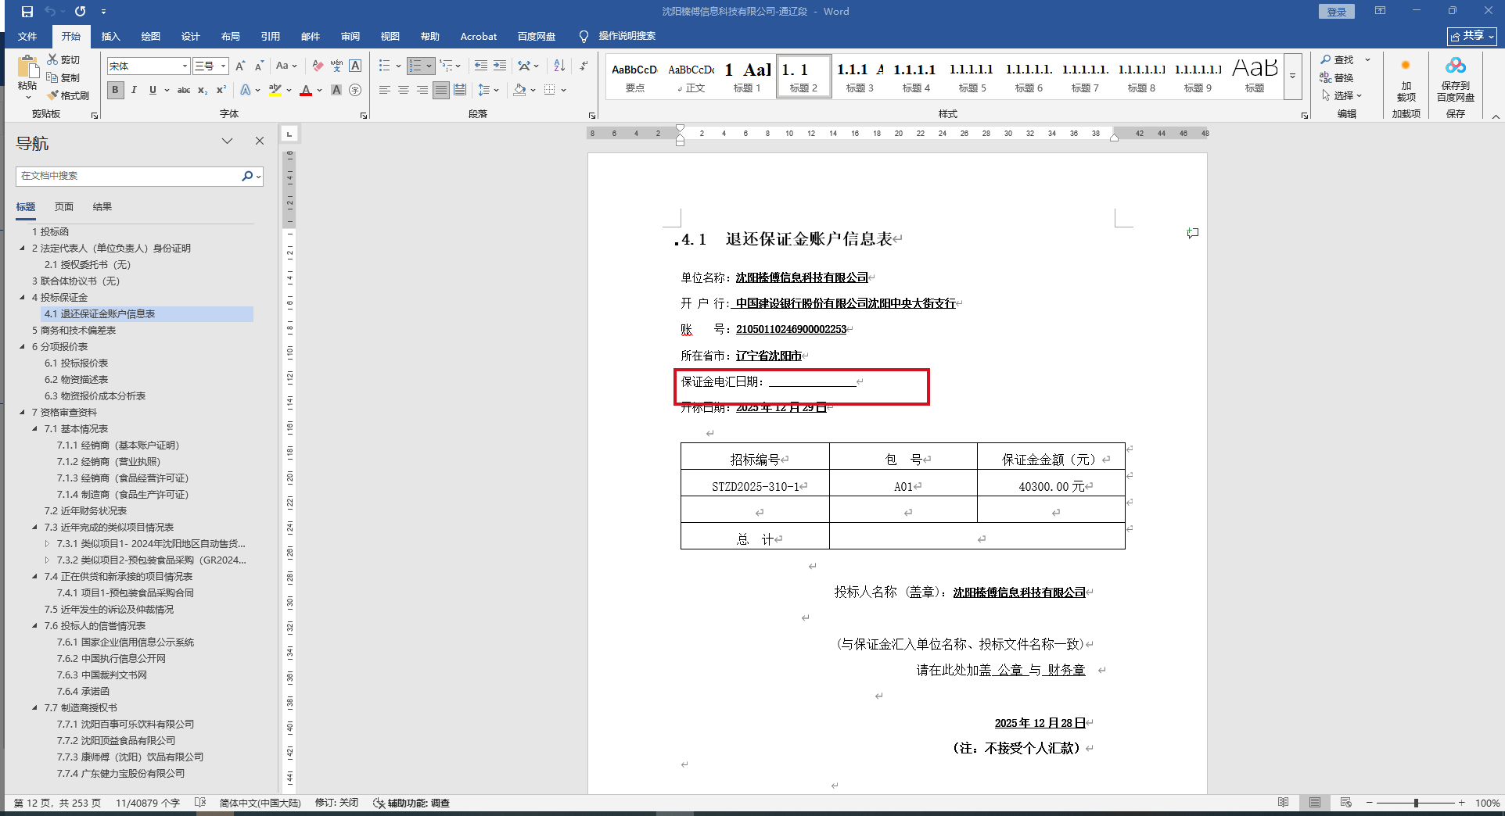Toggle italic formatting
The width and height of the screenshot is (1505, 816).
click(134, 90)
